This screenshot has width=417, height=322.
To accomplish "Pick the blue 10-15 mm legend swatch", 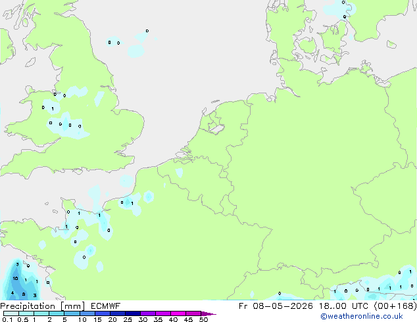I will 87,313.
